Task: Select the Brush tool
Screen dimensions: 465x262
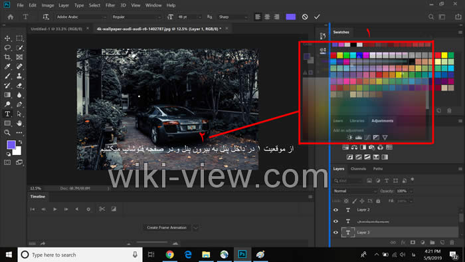Action: point(7,76)
